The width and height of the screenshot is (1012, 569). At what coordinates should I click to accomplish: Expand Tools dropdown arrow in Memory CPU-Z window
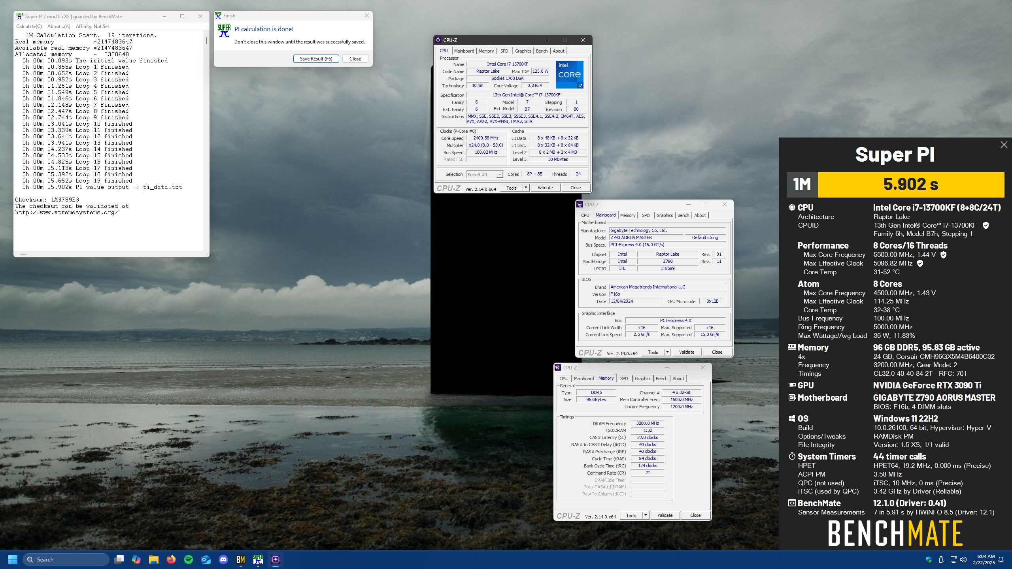coord(646,515)
